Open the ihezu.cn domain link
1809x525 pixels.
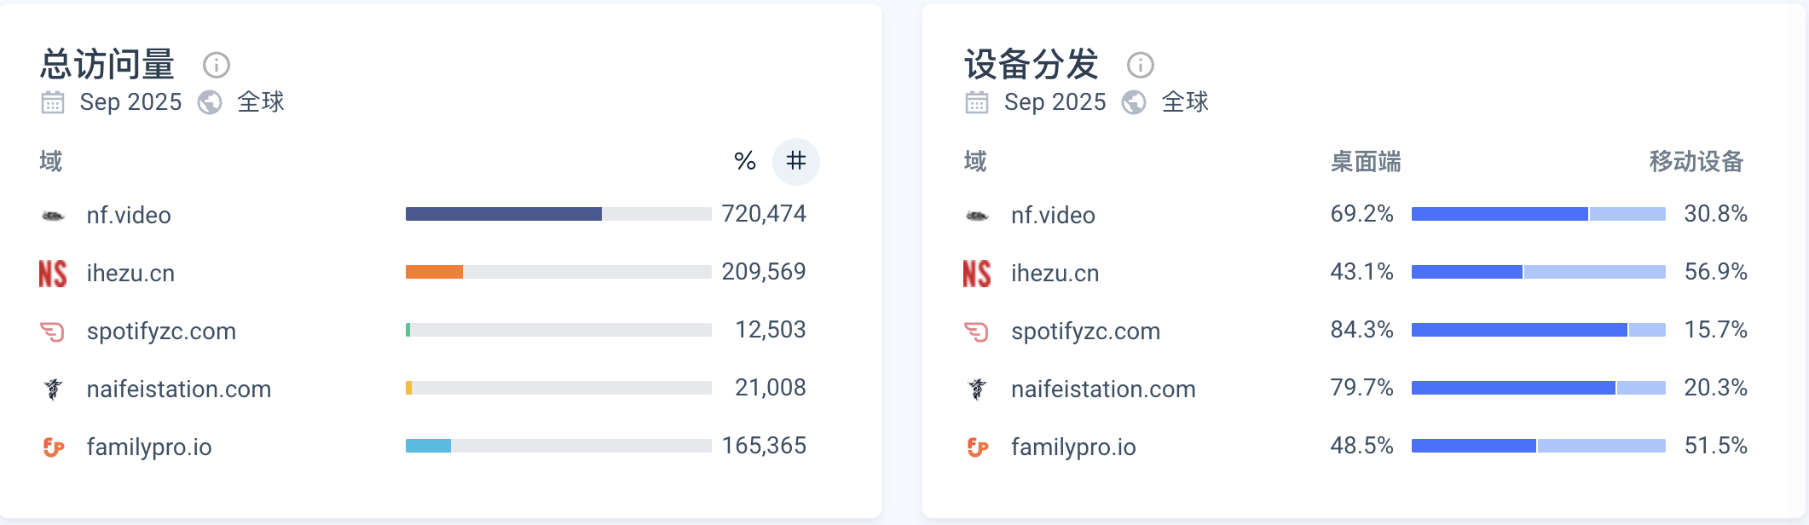130,273
